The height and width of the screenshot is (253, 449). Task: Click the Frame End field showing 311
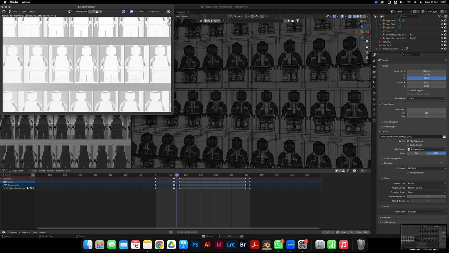pyautogui.click(x=426, y=113)
